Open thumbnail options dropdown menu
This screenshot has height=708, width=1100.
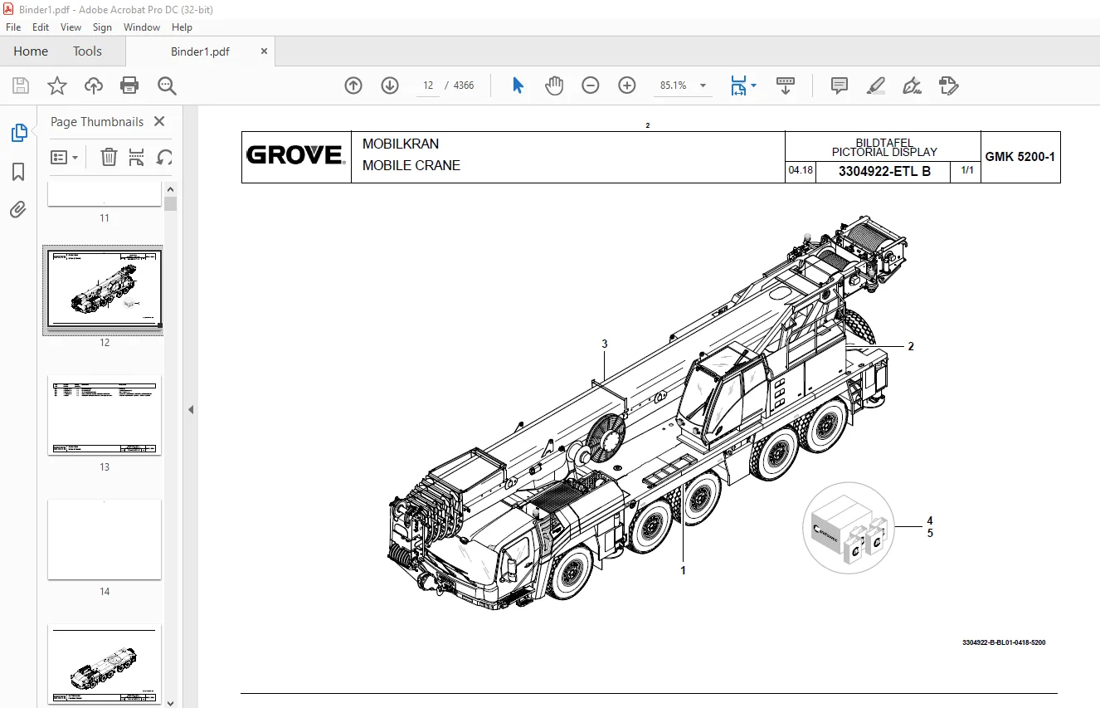tap(65, 157)
